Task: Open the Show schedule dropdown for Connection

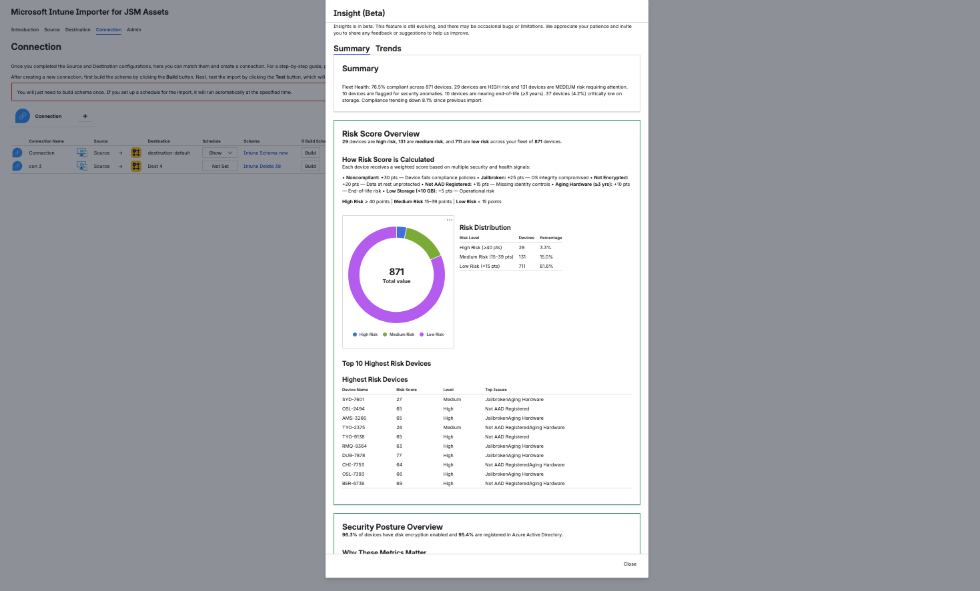Action: click(x=220, y=153)
